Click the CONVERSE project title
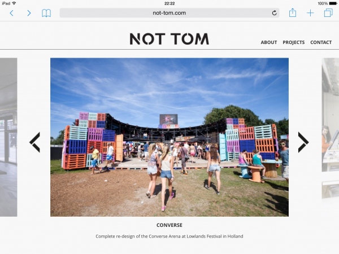Viewport: 339px width, 254px height. (169, 225)
